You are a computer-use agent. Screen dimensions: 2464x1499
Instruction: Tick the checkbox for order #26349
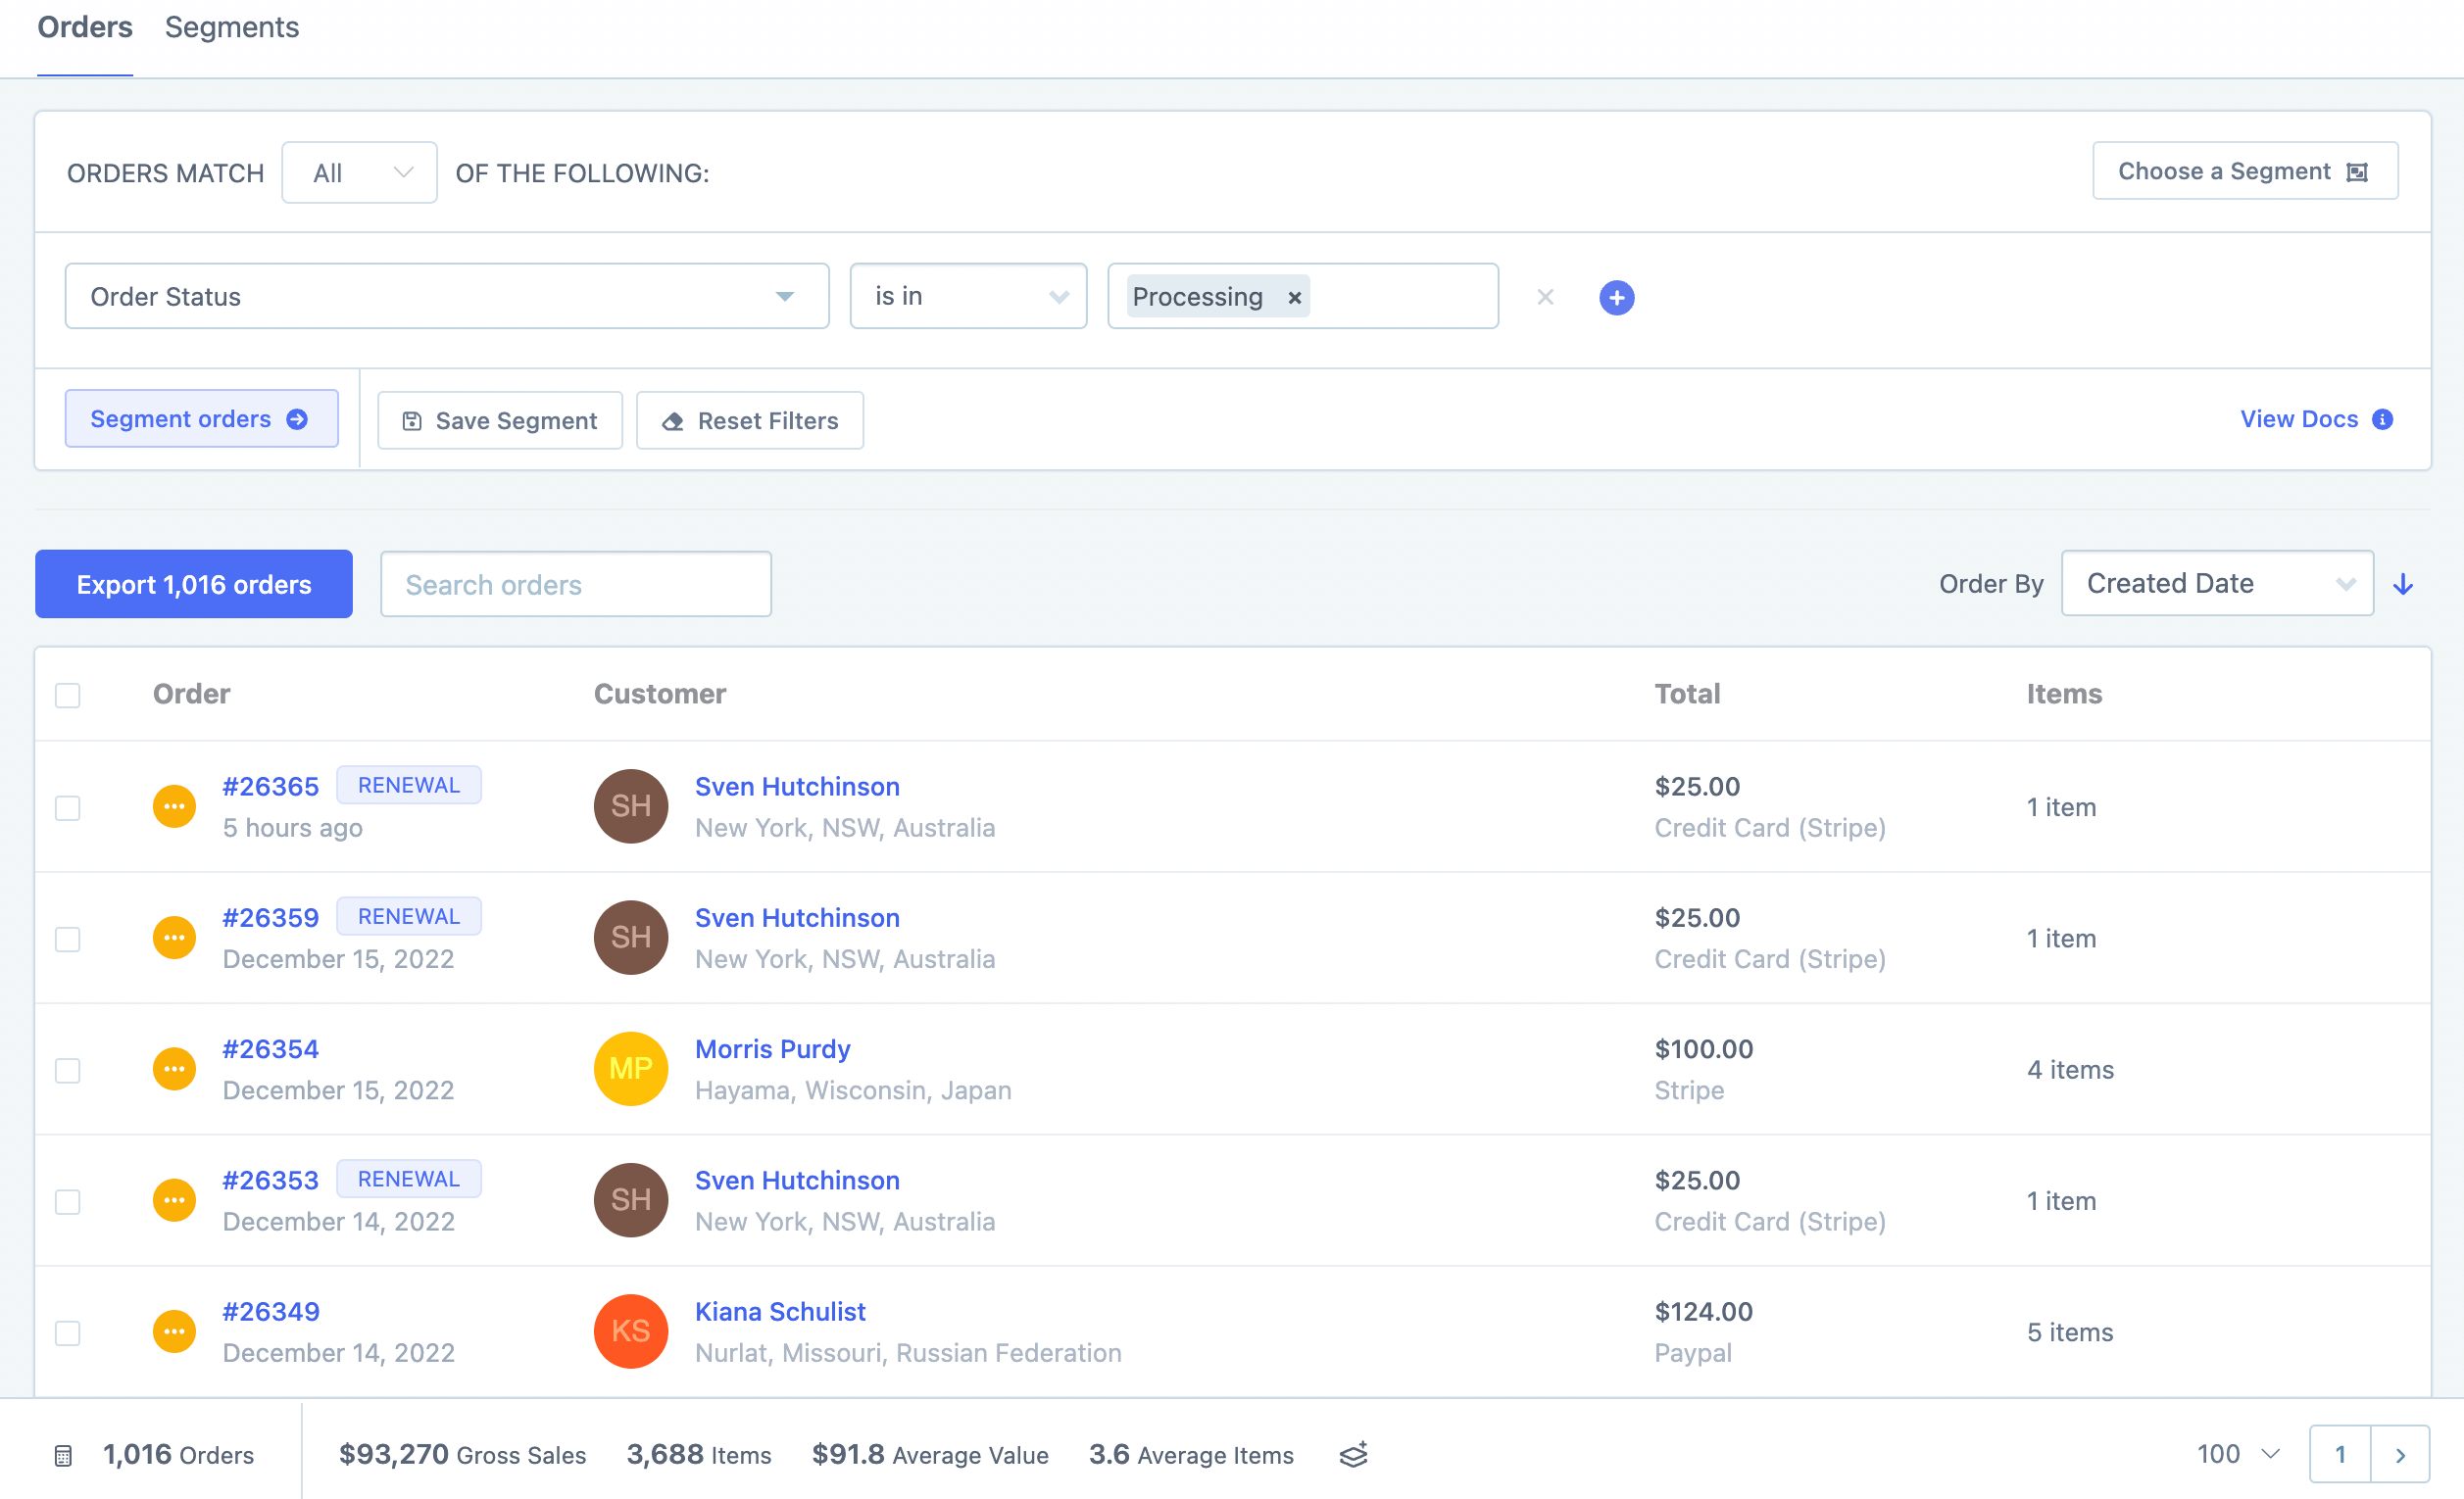67,1332
